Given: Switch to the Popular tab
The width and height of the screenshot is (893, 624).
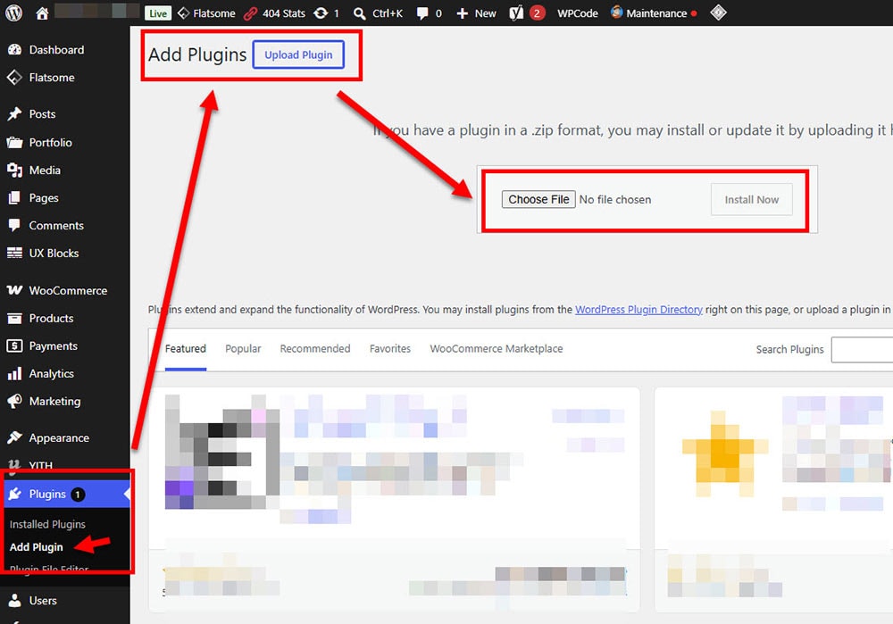Looking at the screenshot, I should 243,348.
